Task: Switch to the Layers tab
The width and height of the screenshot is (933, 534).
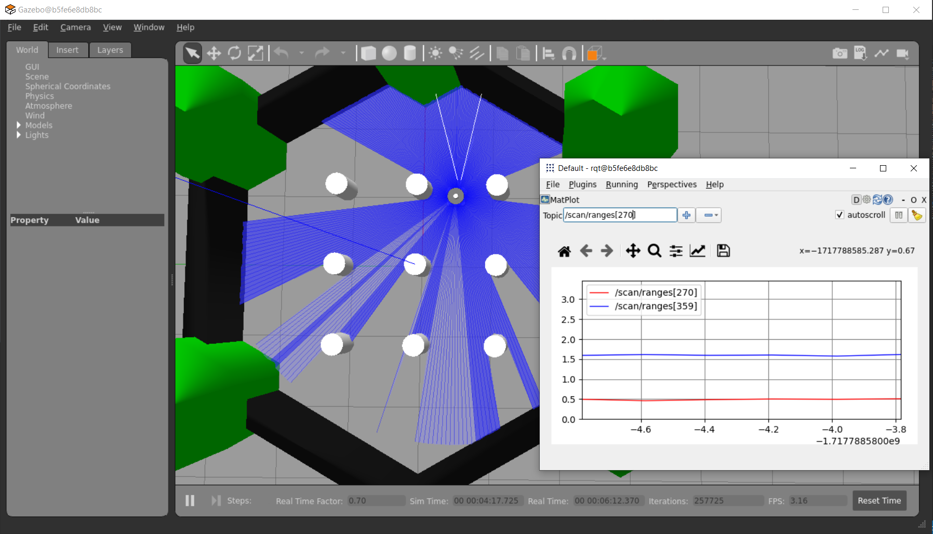Action: [x=110, y=50]
